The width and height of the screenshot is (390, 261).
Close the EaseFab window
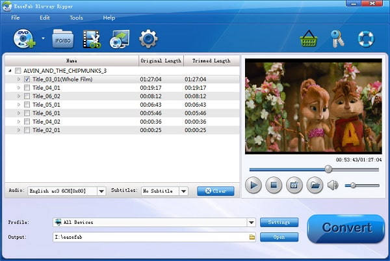coord(372,3)
